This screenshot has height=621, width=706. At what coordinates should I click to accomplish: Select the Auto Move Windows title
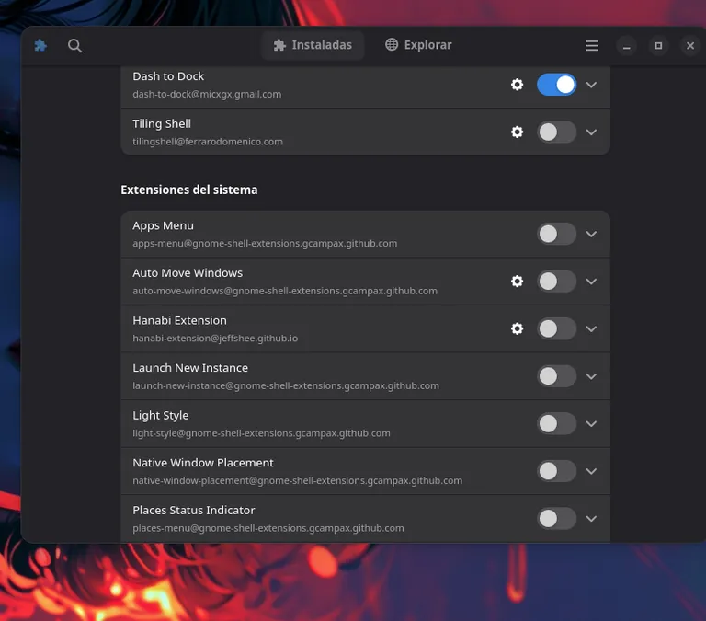click(188, 272)
